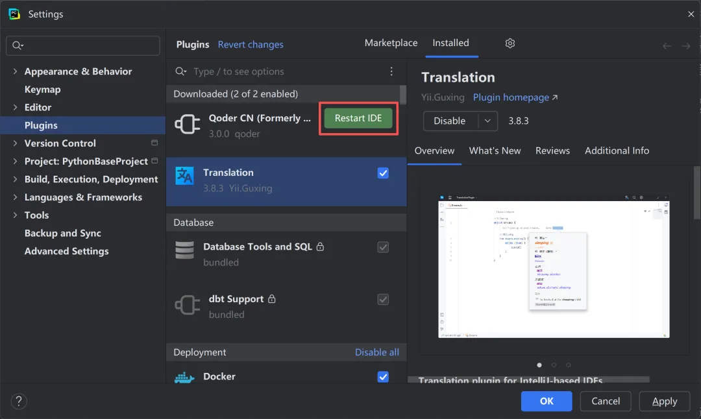Expand Build, Execution, Deployment node
The height and width of the screenshot is (419, 701).
click(15, 179)
